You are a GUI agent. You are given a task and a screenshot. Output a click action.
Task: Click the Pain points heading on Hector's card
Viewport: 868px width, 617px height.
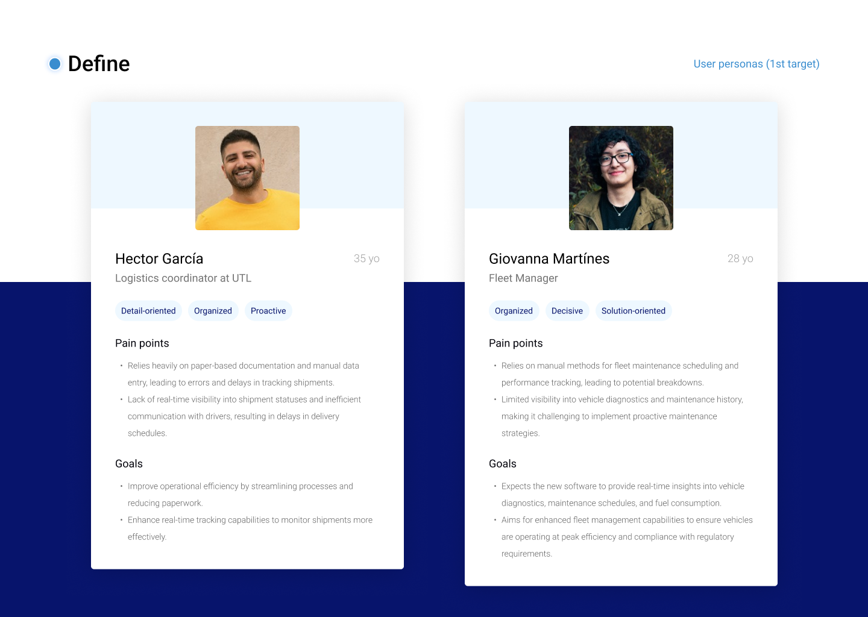[142, 343]
